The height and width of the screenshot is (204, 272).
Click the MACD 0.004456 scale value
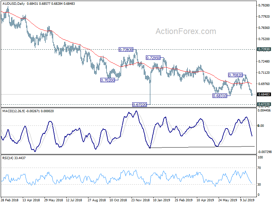point(265,110)
